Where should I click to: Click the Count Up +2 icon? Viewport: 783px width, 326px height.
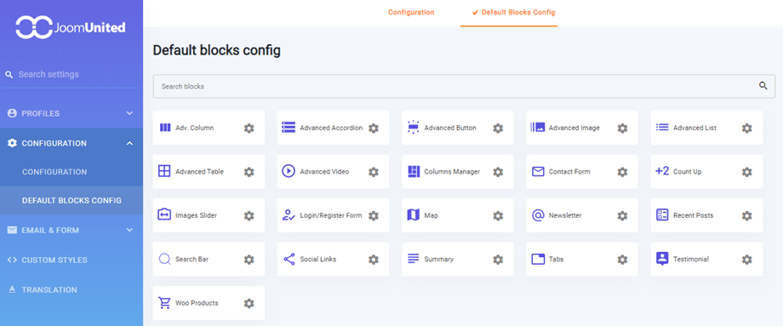click(x=662, y=171)
